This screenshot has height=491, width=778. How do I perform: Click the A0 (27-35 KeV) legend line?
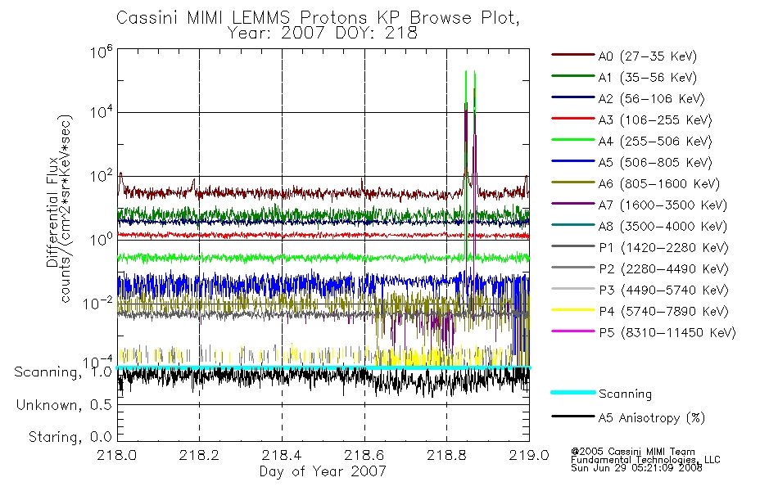tap(573, 55)
